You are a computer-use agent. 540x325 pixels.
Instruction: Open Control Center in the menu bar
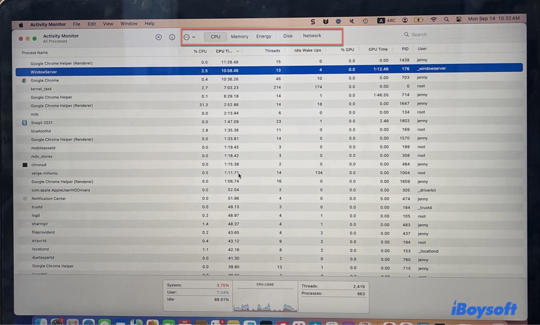point(459,19)
